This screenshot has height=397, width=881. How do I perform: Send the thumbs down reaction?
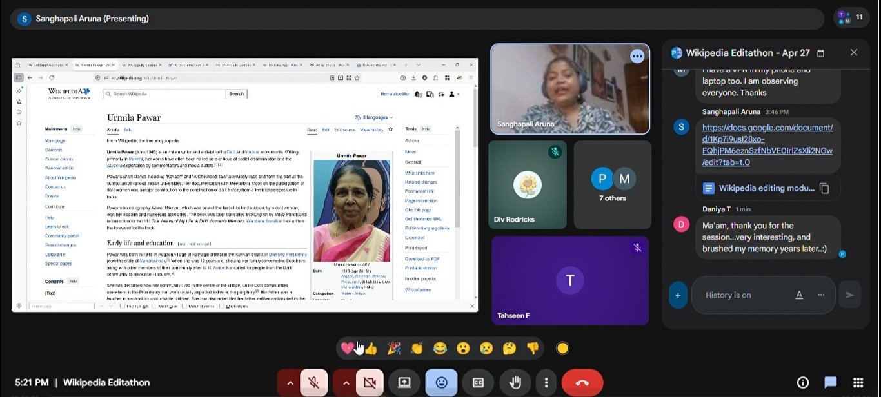[x=532, y=348]
